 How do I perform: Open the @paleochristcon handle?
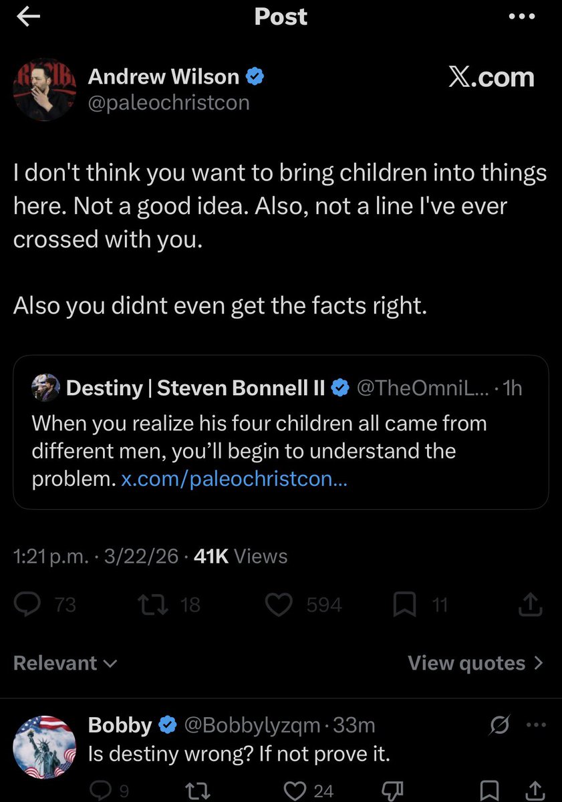169,103
